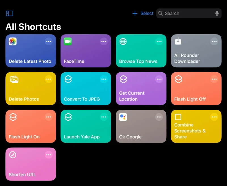Tap the layers icon on Get Current Location
Viewport: 227px width, 186px height.
123,79
